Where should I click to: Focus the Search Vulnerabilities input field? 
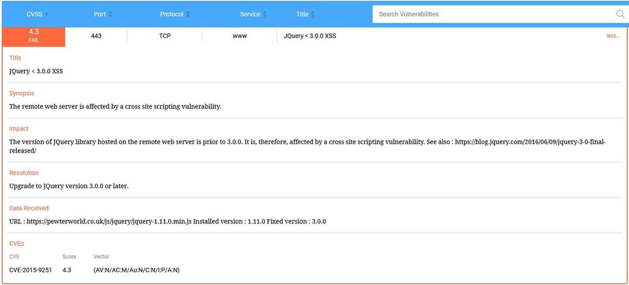[491, 14]
